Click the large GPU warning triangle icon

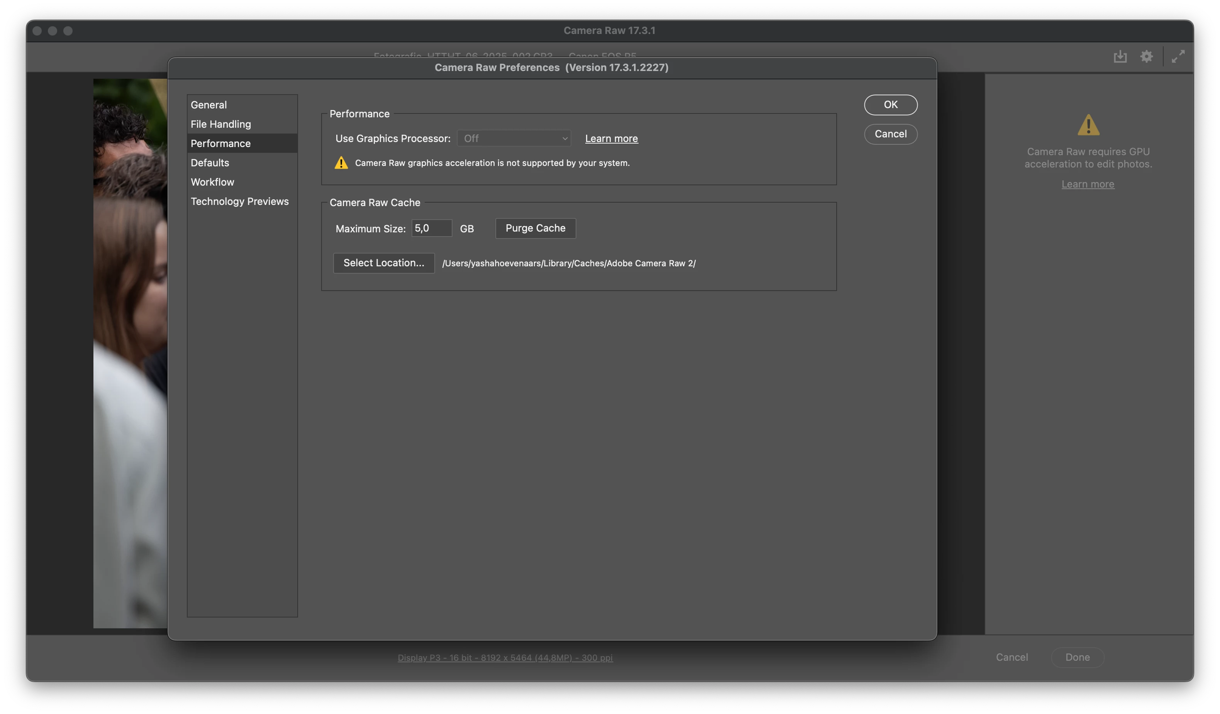1088,125
